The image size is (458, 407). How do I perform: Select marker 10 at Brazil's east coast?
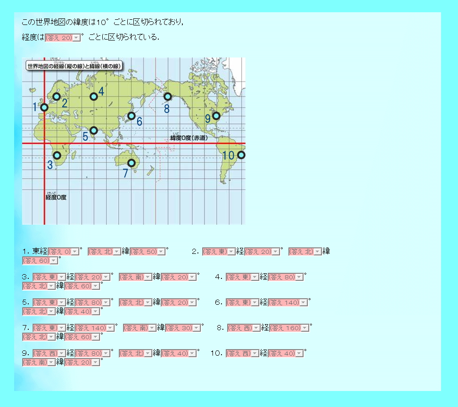point(241,155)
